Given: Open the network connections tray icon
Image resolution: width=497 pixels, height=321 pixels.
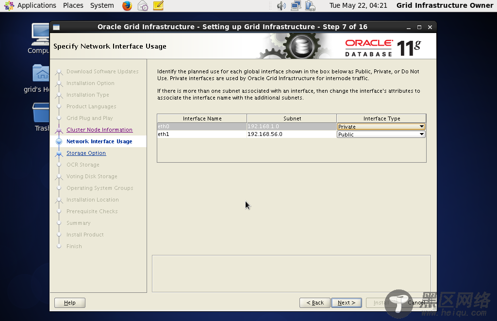Looking at the screenshot, I should point(296,6).
